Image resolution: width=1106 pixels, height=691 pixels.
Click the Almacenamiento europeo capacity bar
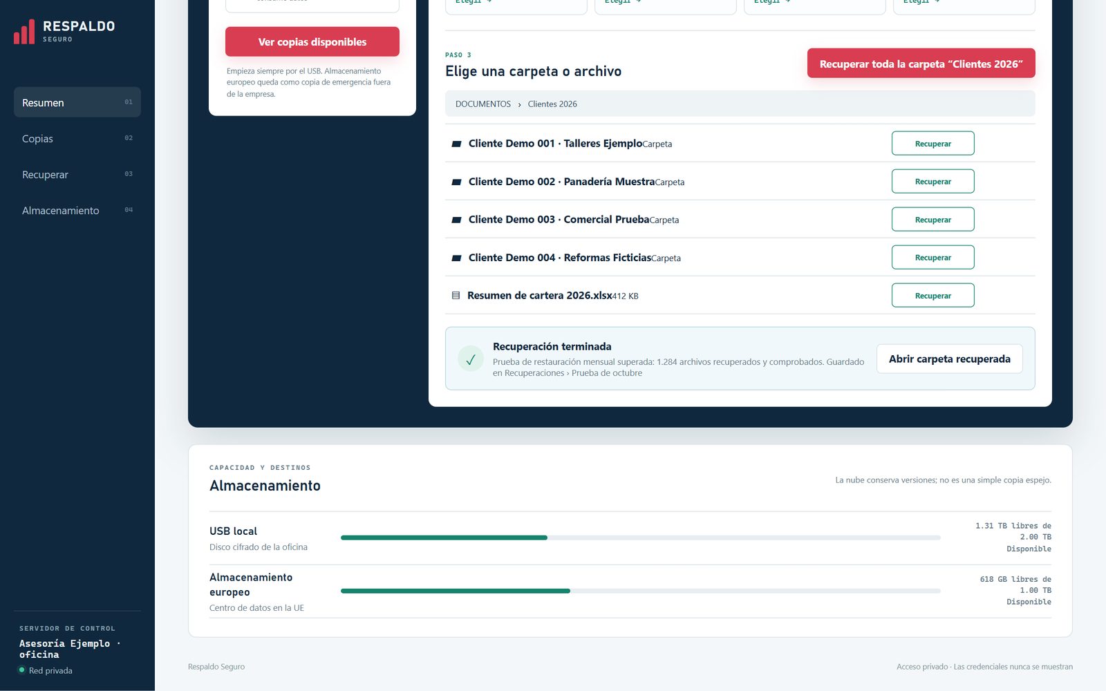tap(641, 591)
